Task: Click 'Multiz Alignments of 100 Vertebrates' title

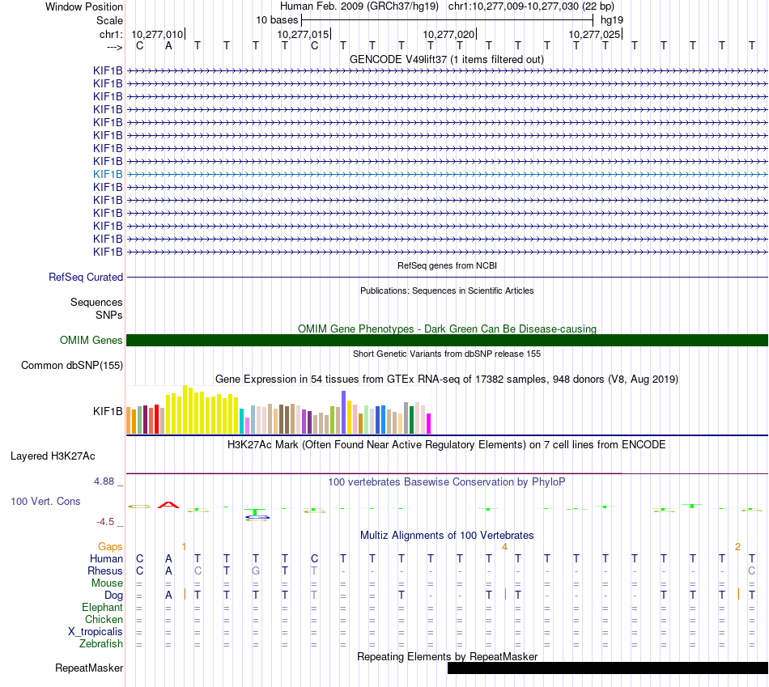Action: pyautogui.click(x=447, y=535)
